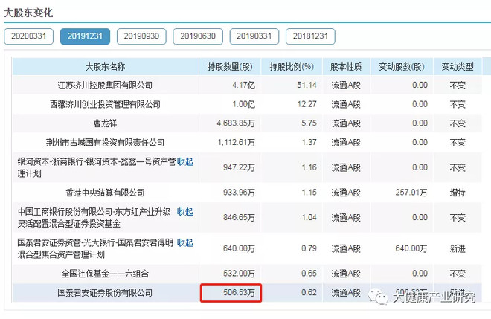
Task: Collapse 中国工商银行 fund row with 收起 link
Action: tap(184, 212)
